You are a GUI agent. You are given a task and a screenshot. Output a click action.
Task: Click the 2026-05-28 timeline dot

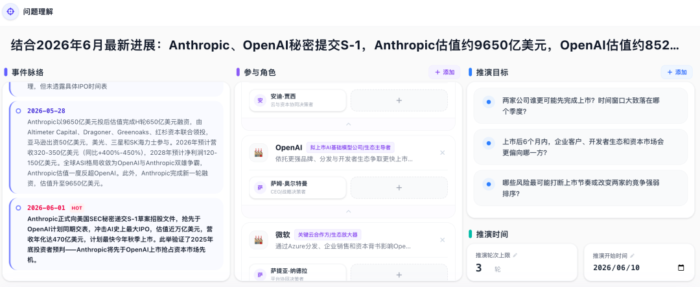pos(18,111)
